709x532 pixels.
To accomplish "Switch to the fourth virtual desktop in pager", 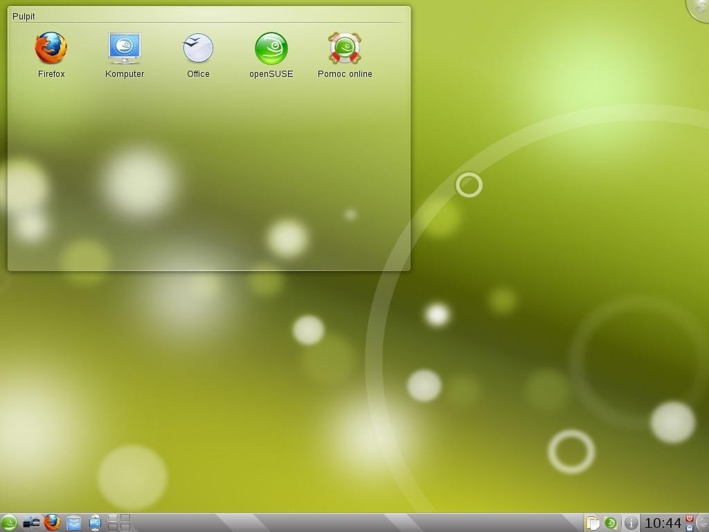I will [x=125, y=527].
